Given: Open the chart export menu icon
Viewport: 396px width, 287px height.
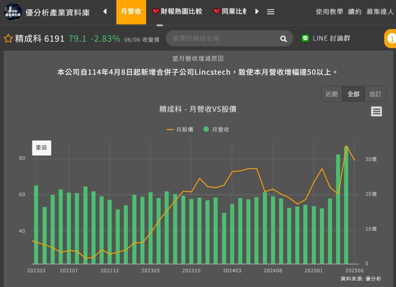Looking at the screenshot, I should [x=376, y=111].
